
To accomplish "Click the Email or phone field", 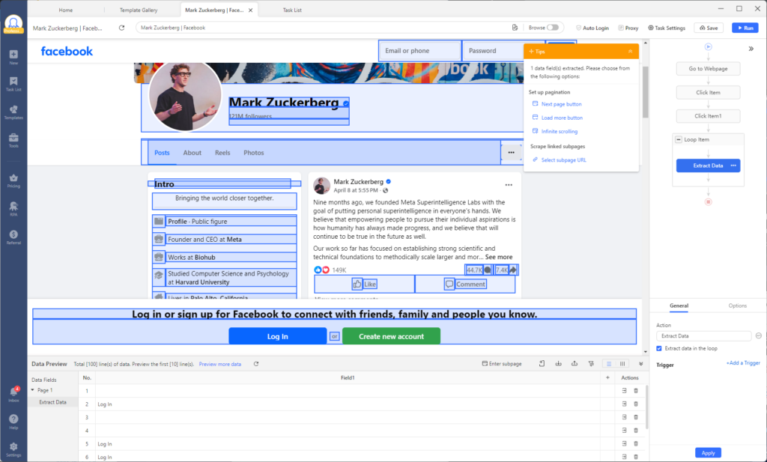I will point(419,51).
